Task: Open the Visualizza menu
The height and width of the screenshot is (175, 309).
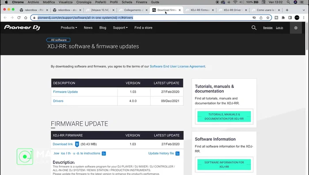Action: click(x=65, y=2)
